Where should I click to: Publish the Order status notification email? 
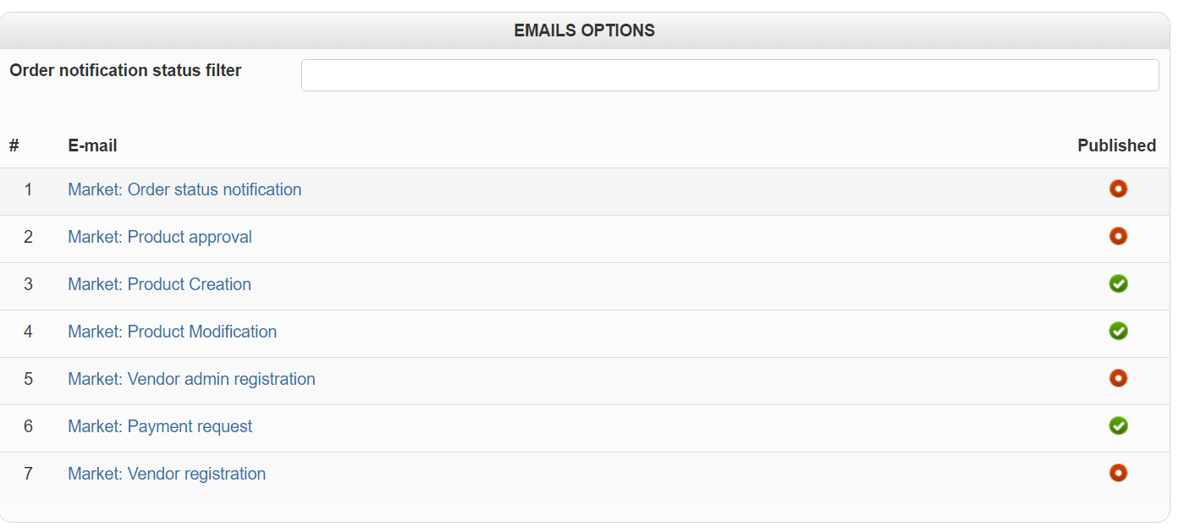1118,189
